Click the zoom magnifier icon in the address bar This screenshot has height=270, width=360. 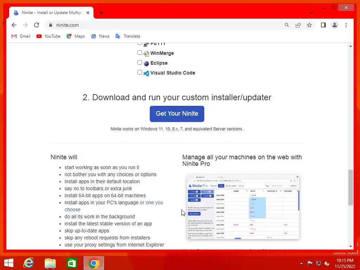(x=287, y=25)
